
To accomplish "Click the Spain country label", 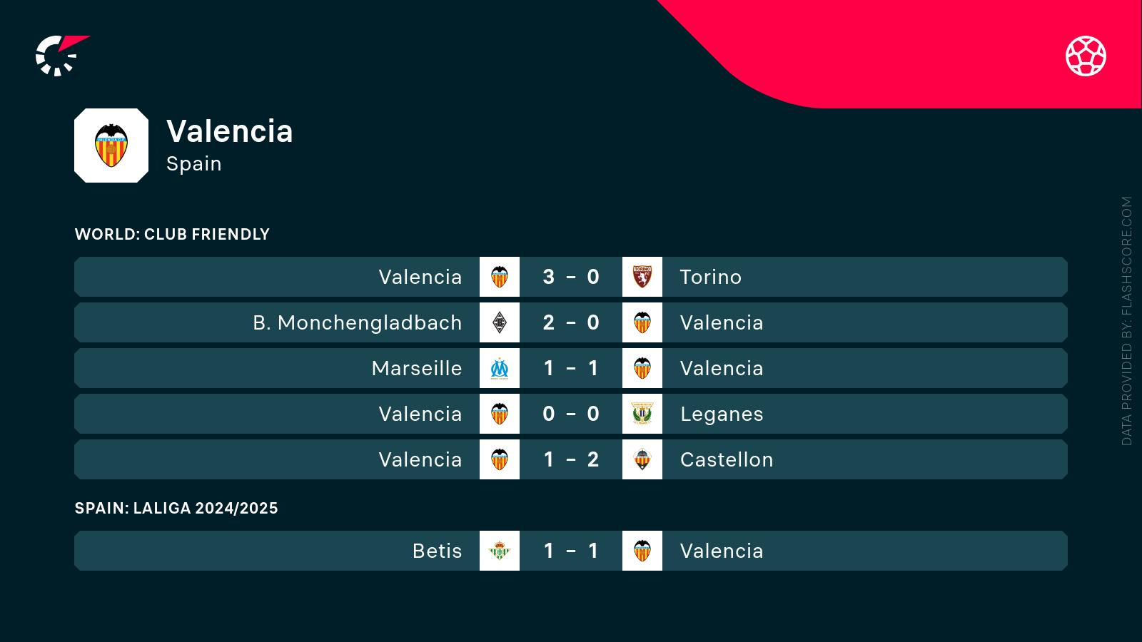I will (x=194, y=164).
